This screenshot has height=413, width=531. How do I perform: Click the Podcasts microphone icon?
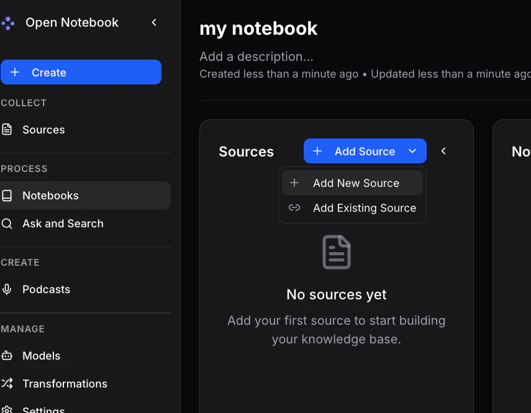(7, 289)
